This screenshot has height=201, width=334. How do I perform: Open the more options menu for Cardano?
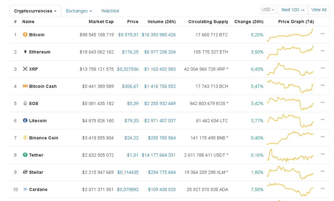coord(322,188)
